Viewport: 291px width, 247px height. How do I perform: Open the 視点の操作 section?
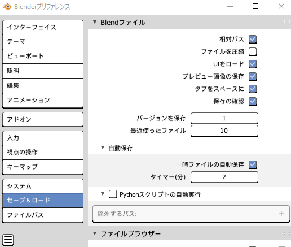(x=43, y=152)
